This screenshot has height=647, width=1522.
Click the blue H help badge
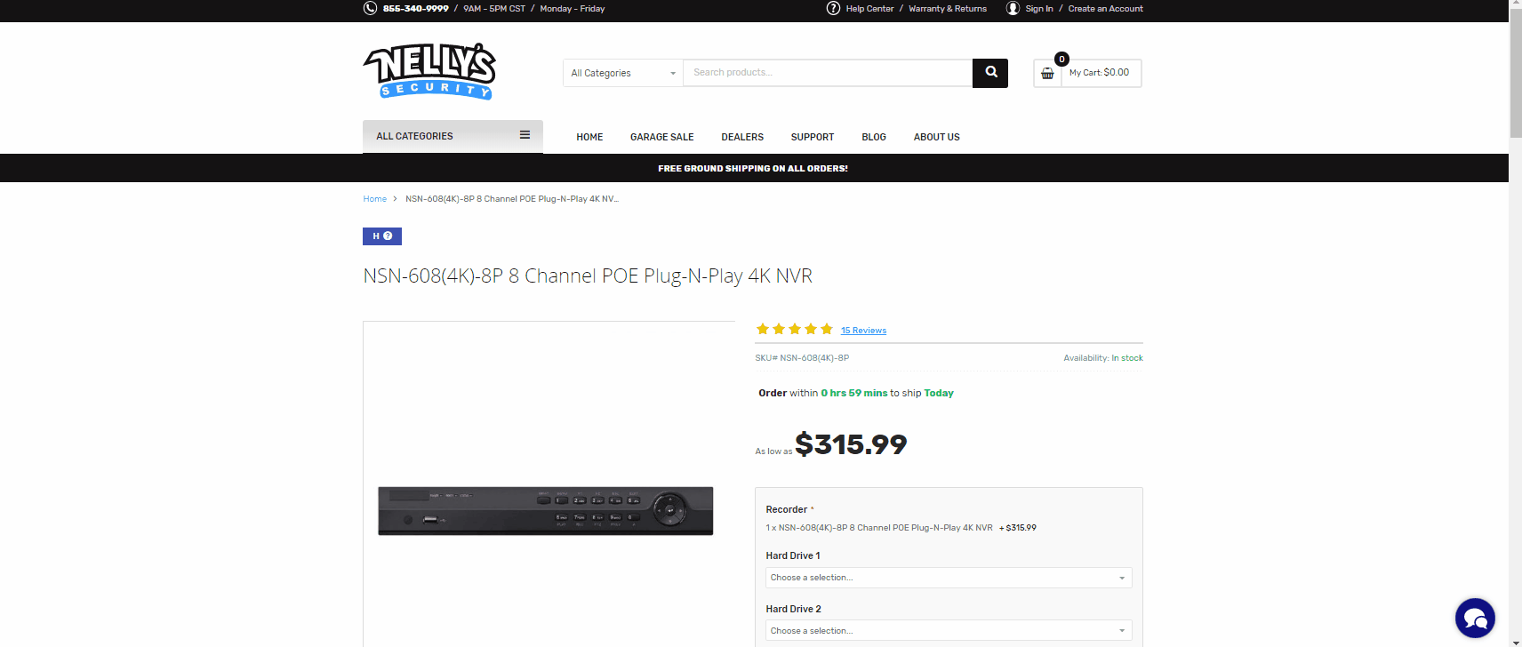coord(382,236)
